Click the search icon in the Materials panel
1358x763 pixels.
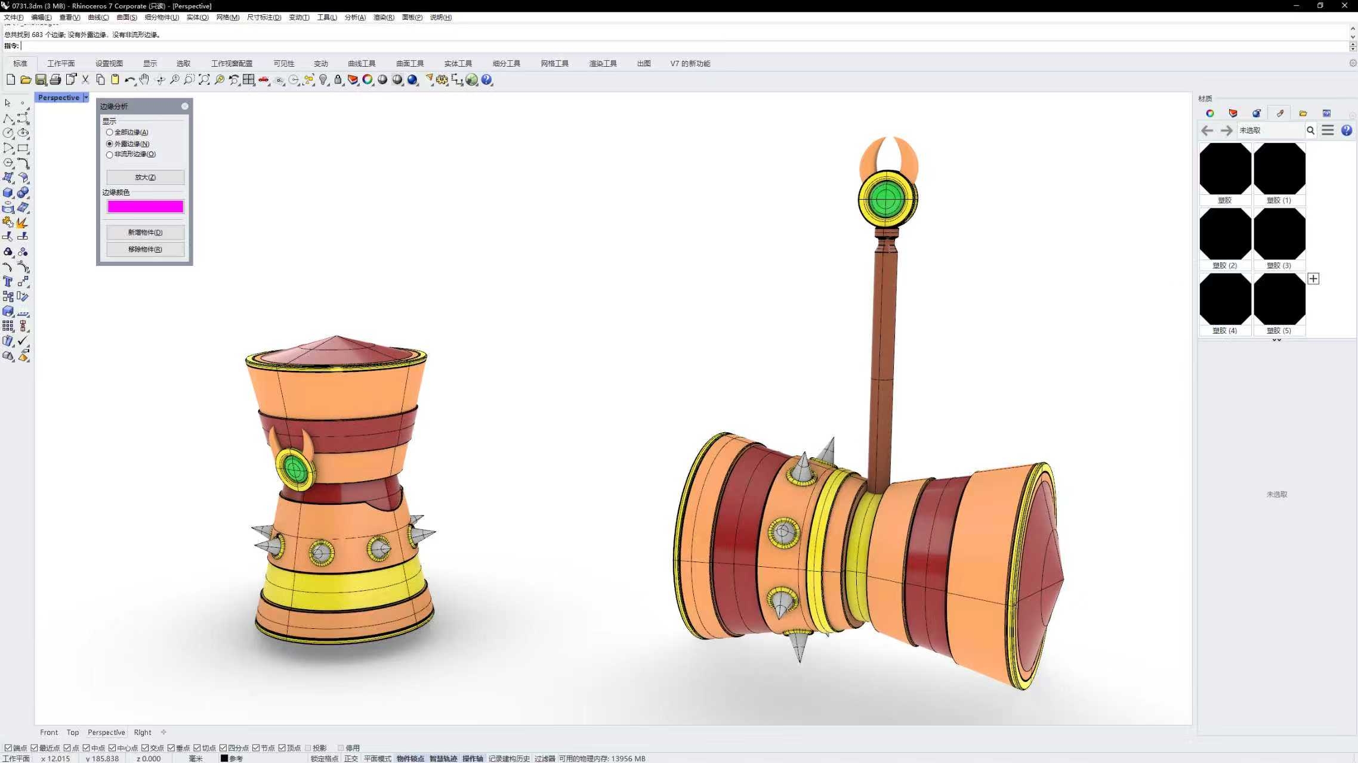pyautogui.click(x=1310, y=130)
